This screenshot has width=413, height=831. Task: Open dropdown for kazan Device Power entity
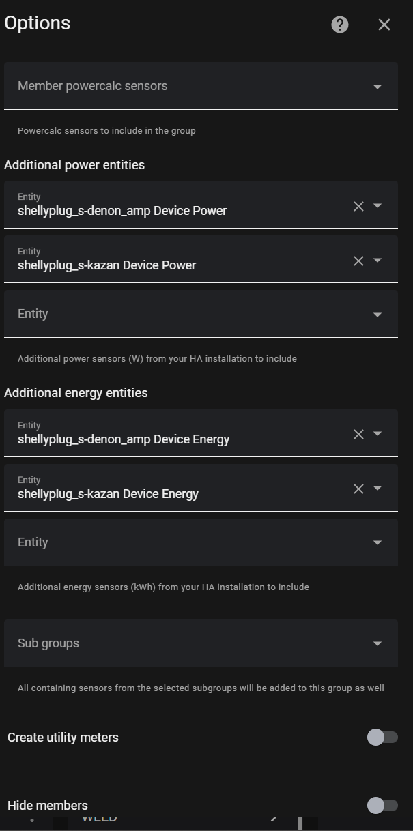pyautogui.click(x=377, y=260)
